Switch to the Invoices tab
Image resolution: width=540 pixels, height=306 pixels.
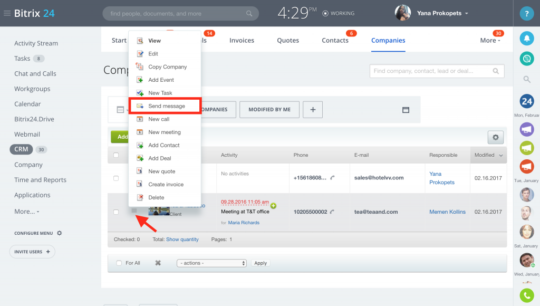pos(242,40)
